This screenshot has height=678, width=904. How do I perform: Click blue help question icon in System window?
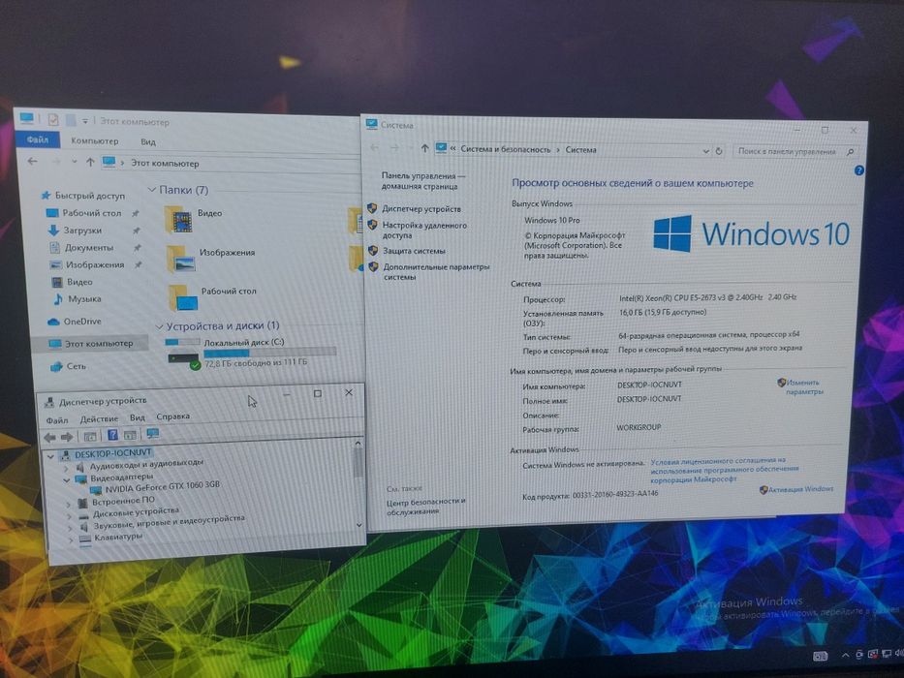click(859, 170)
